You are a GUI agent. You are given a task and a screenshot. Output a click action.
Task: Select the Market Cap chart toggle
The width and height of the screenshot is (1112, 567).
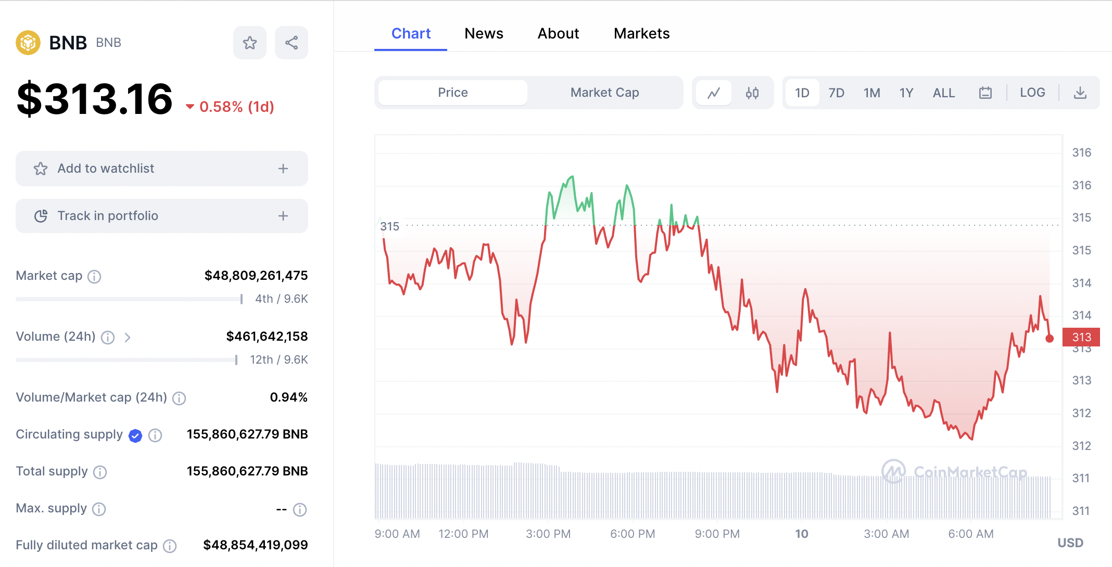click(x=605, y=93)
